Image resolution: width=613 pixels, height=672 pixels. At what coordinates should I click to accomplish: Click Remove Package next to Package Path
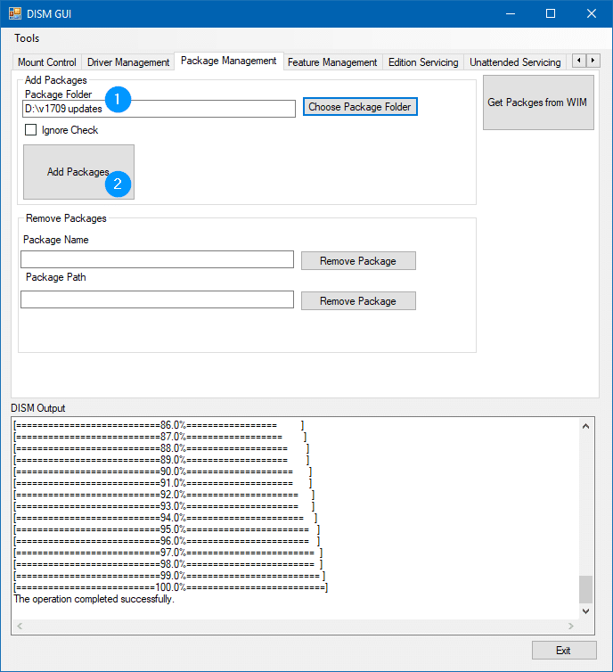click(358, 301)
